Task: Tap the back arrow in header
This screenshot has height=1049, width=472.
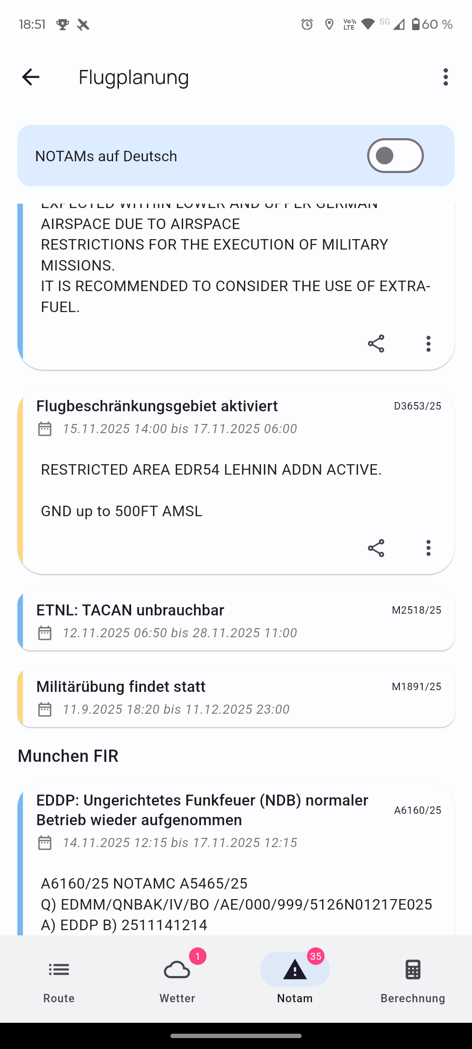Action: click(31, 77)
